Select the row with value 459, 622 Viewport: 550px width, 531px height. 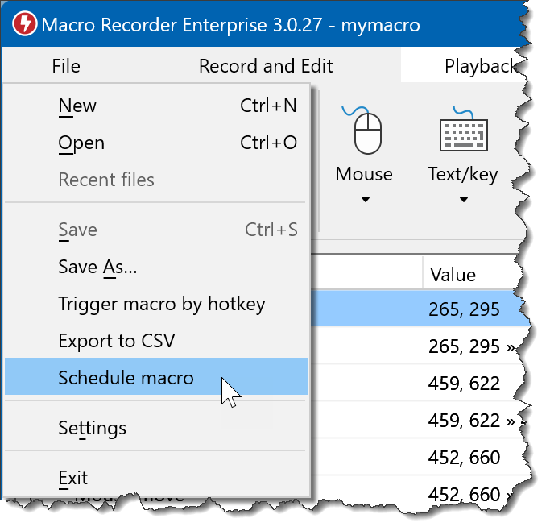pyautogui.click(x=465, y=384)
